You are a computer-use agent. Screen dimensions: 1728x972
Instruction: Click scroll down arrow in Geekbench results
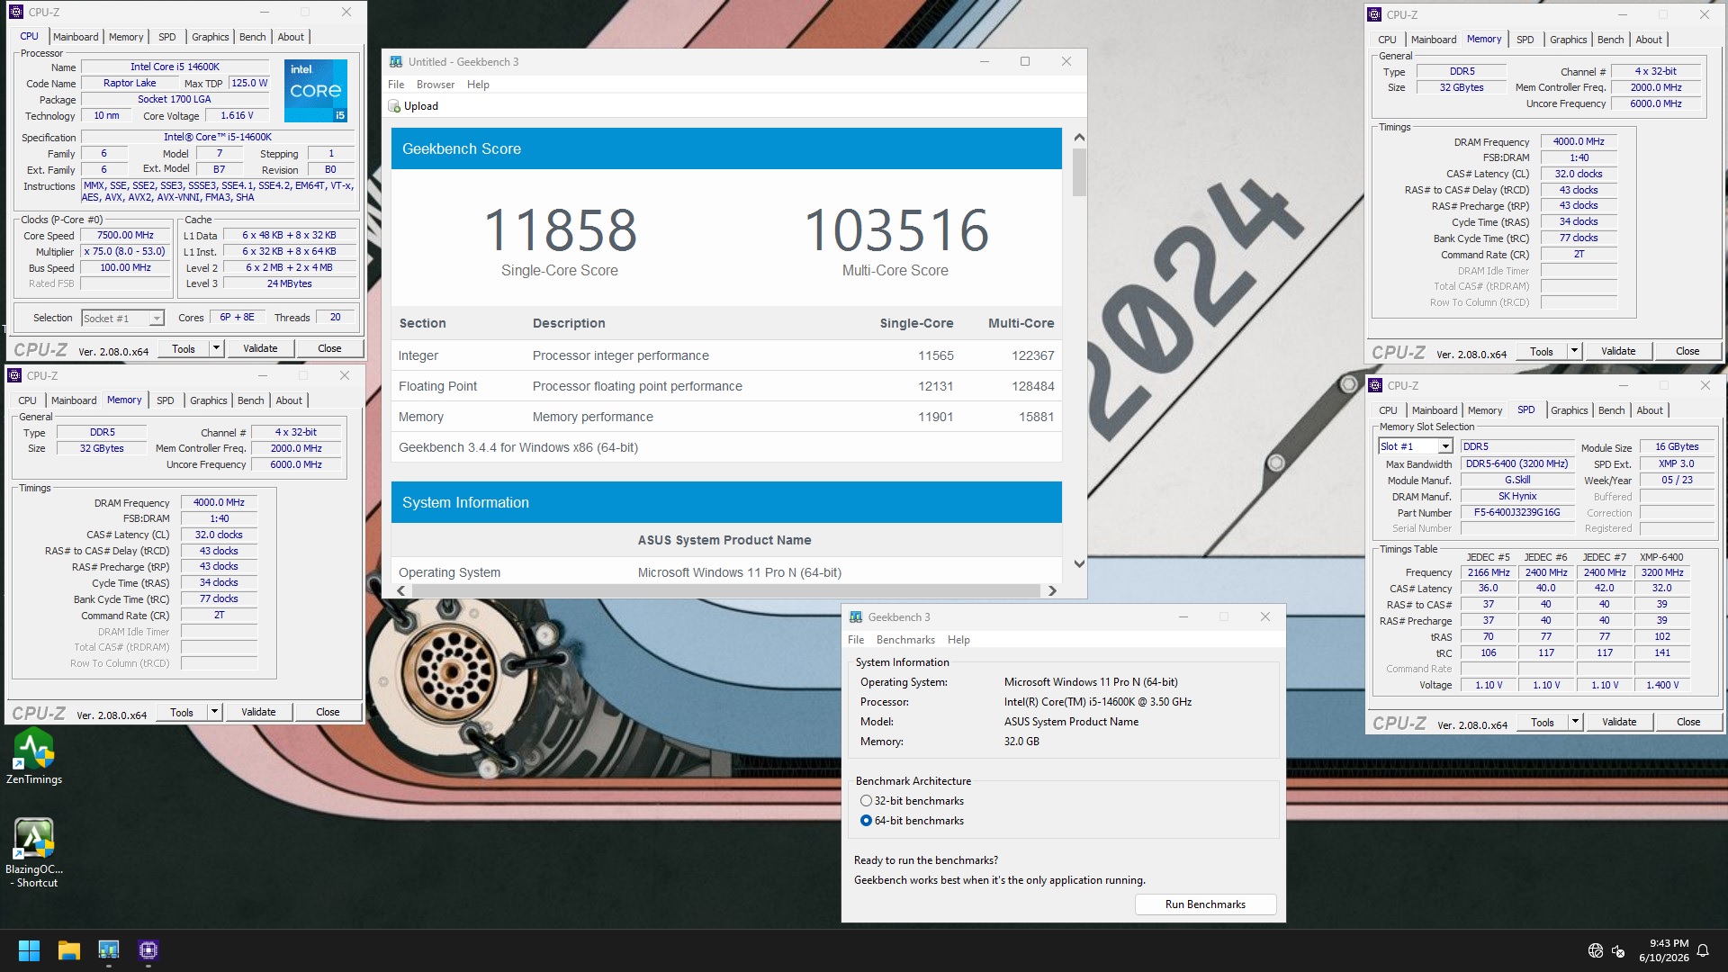point(1079,564)
